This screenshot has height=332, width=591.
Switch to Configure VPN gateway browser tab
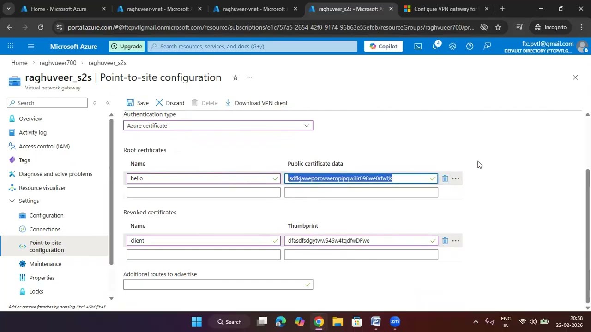click(446, 9)
